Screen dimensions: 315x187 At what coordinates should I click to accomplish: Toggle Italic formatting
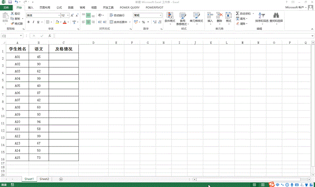[x=33, y=22]
